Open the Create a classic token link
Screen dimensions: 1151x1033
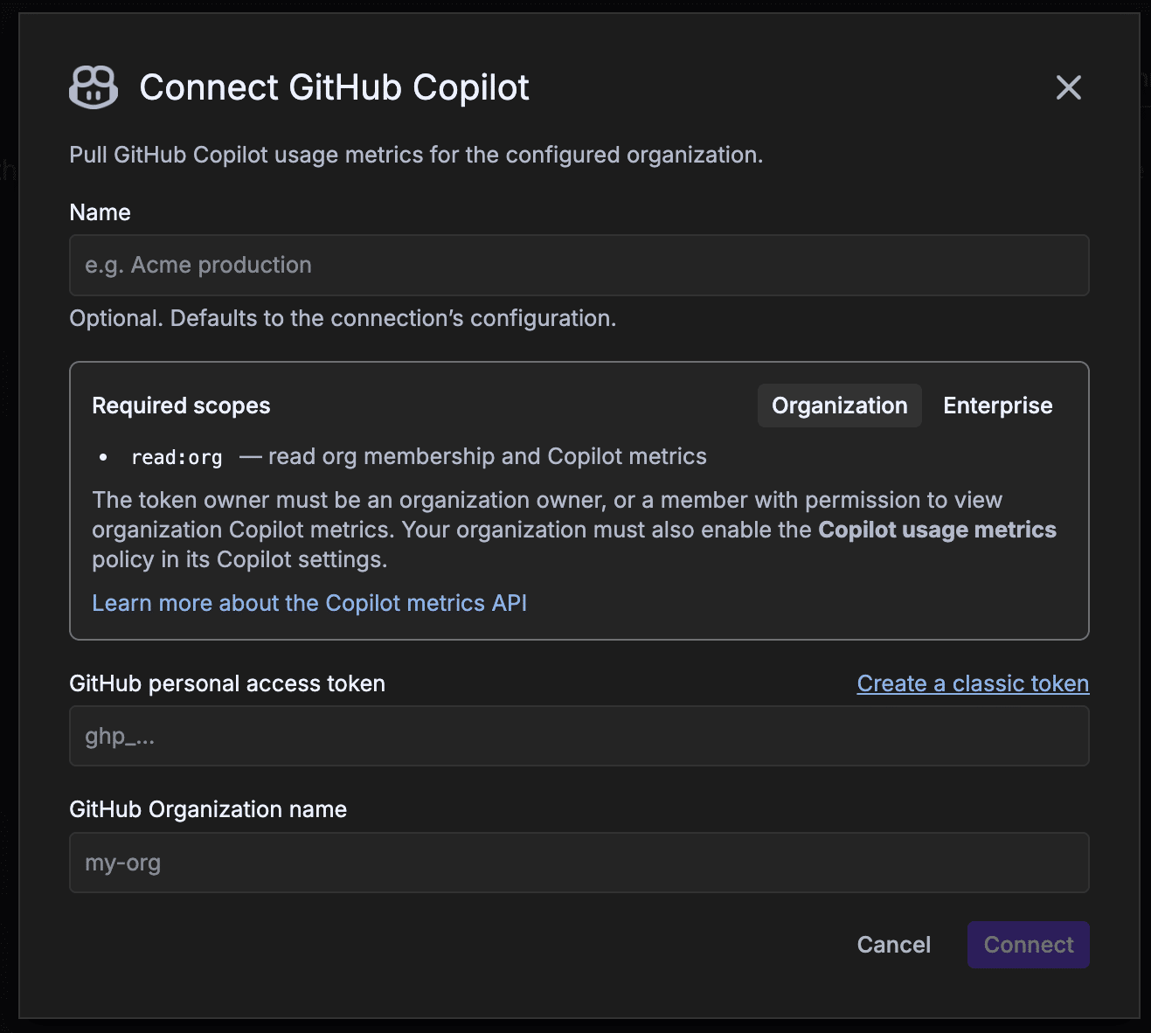tap(973, 683)
